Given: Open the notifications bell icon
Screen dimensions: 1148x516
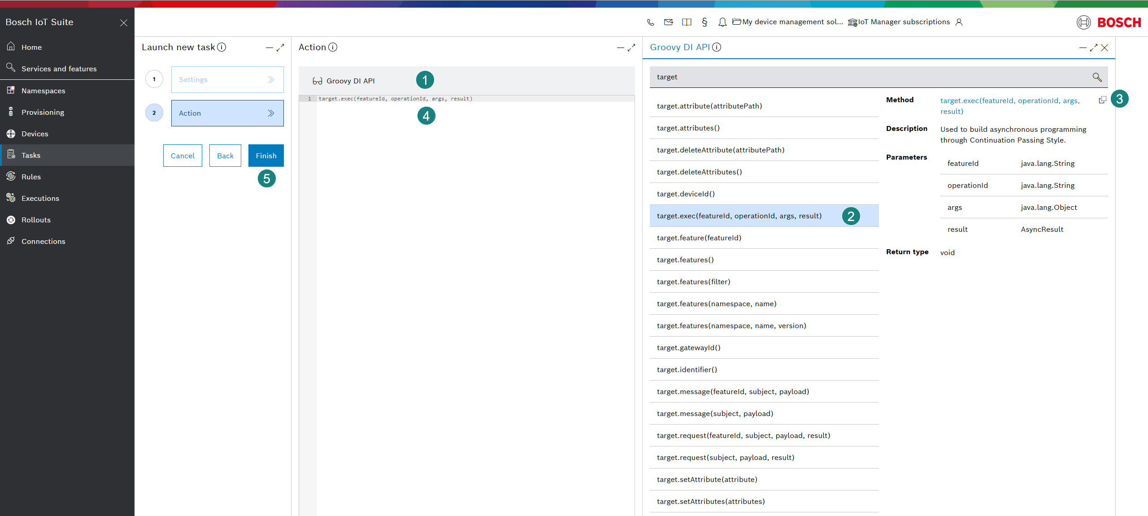Looking at the screenshot, I should 722,22.
